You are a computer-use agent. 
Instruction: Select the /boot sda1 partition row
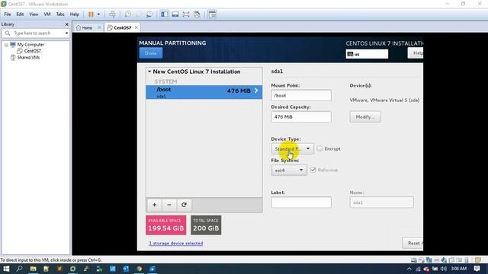pyautogui.click(x=204, y=92)
